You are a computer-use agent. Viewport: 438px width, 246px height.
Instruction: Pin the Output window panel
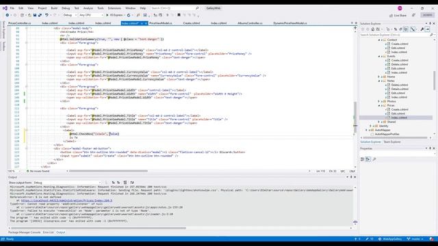pos(351,177)
